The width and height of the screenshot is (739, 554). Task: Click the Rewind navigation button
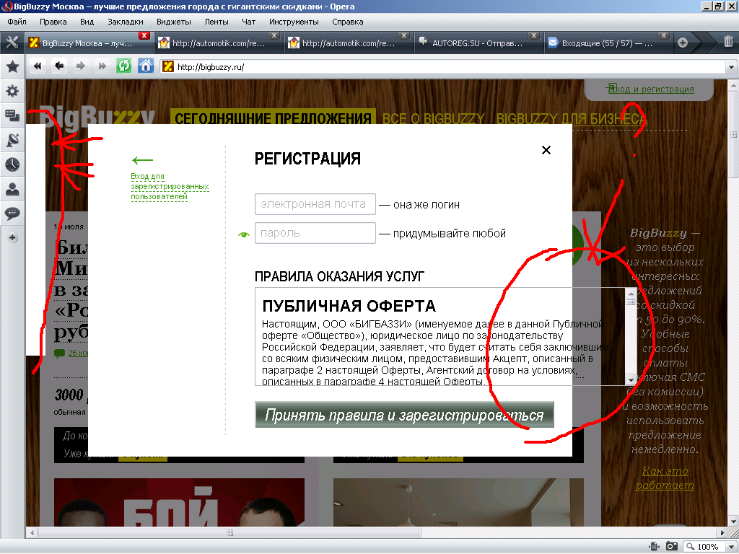(38, 66)
